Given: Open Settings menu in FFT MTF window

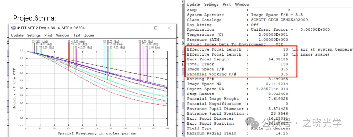Looking at the screenshot, I should [34, 35].
